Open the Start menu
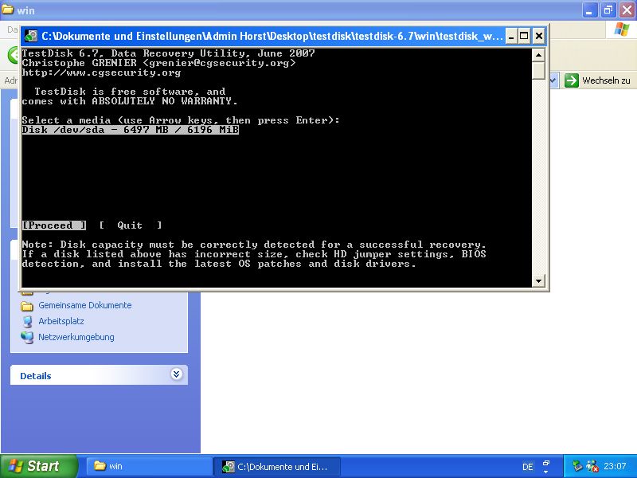 pos(39,466)
